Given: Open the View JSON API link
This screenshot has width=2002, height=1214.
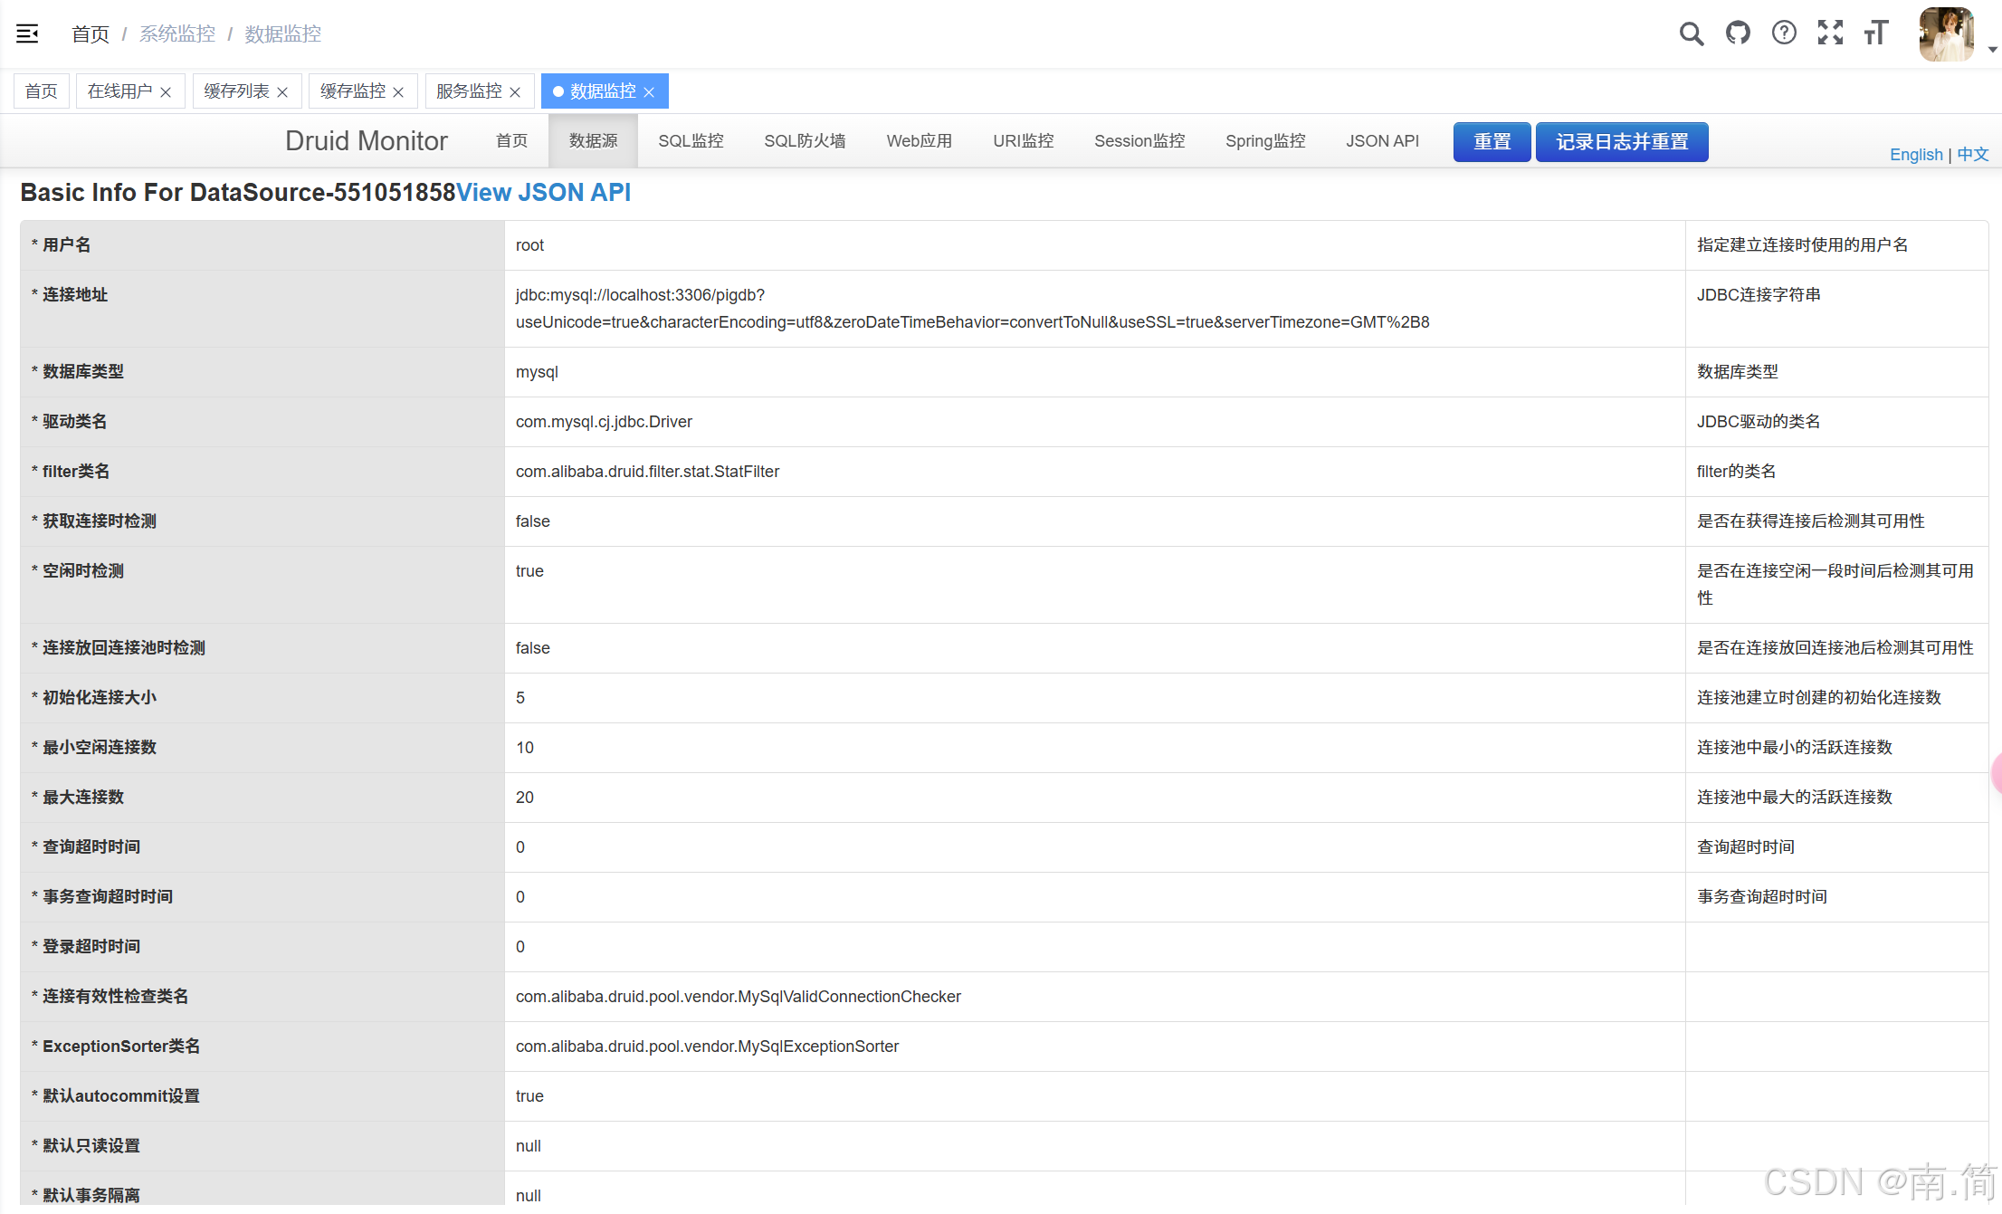Looking at the screenshot, I should tap(543, 193).
